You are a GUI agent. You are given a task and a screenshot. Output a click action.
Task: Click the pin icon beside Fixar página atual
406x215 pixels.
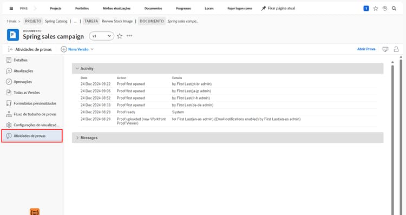pos(263,8)
